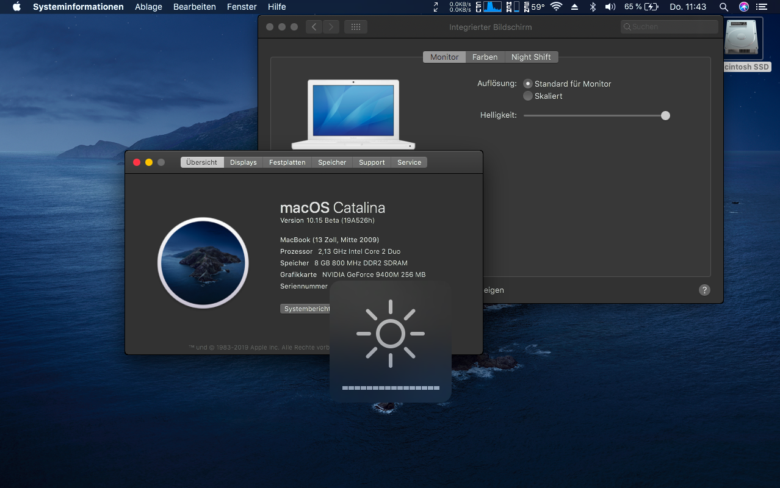Screen dimensions: 780x488
Task: Show all preferences grid icon
Action: click(355, 27)
